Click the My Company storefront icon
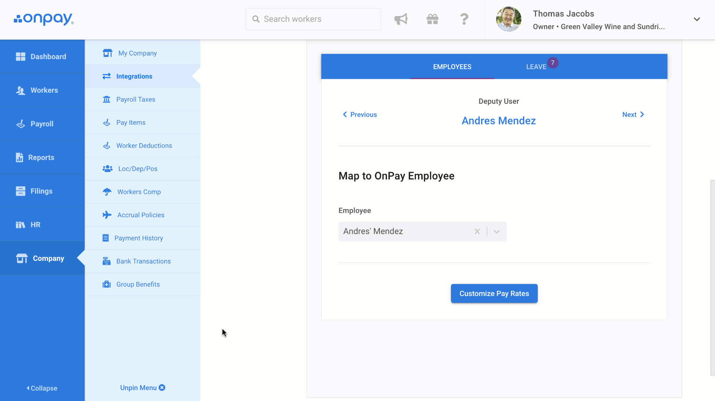715x401 pixels. pyautogui.click(x=108, y=53)
